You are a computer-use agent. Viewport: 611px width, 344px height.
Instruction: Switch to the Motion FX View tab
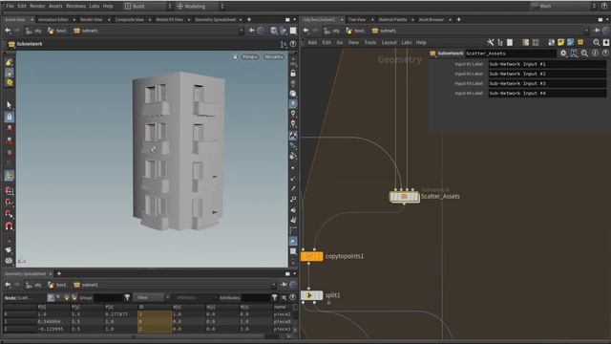(x=170, y=19)
